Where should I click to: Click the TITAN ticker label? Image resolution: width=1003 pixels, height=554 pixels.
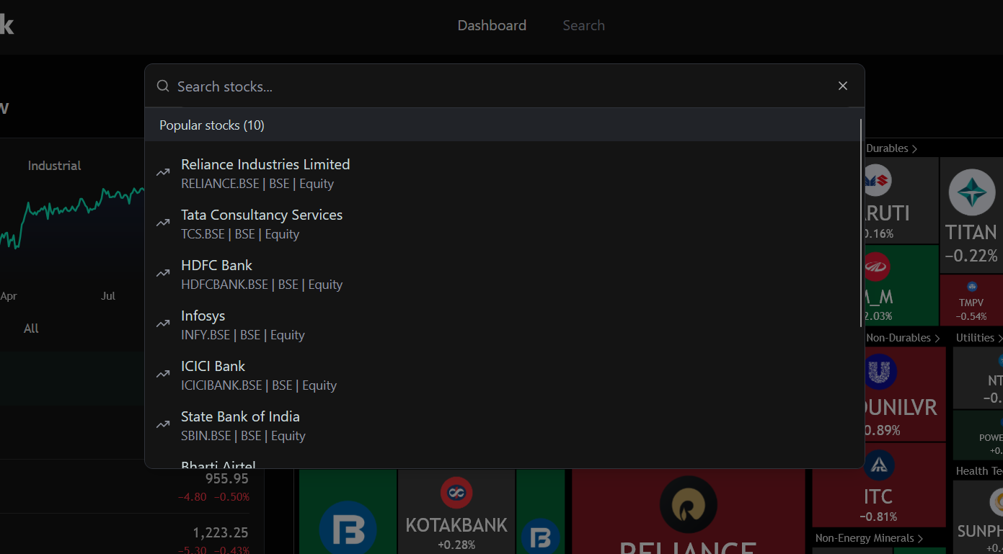[971, 233]
